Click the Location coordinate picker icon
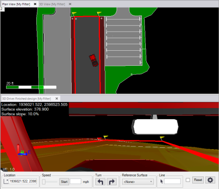 [x=6, y=181]
